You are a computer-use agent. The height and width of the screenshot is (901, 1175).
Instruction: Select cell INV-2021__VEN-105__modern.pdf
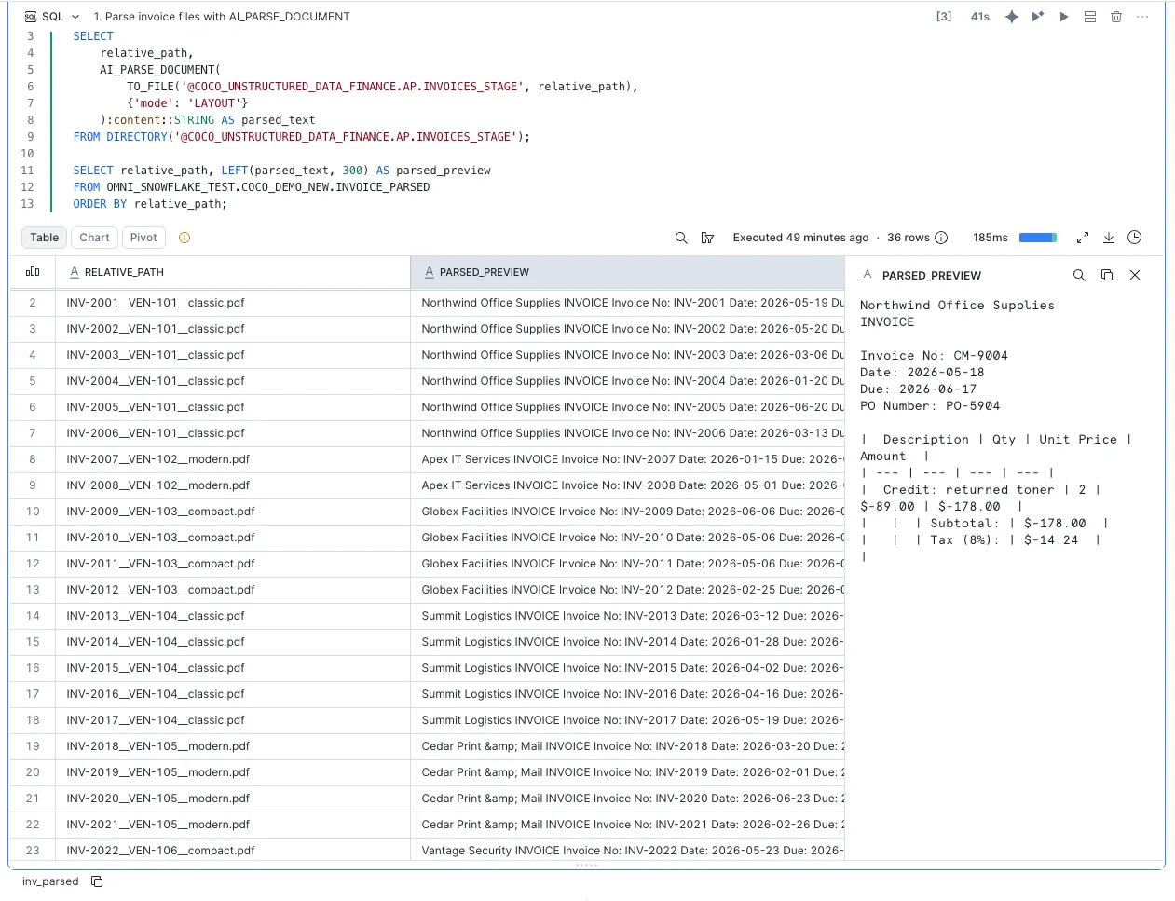(233, 825)
